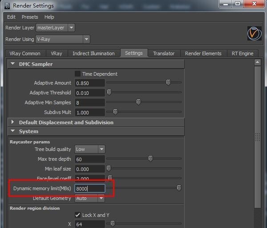The width and height of the screenshot is (267, 228).
Task: Uncheck Lock X and Y checkbox
Action: pyautogui.click(x=77, y=215)
